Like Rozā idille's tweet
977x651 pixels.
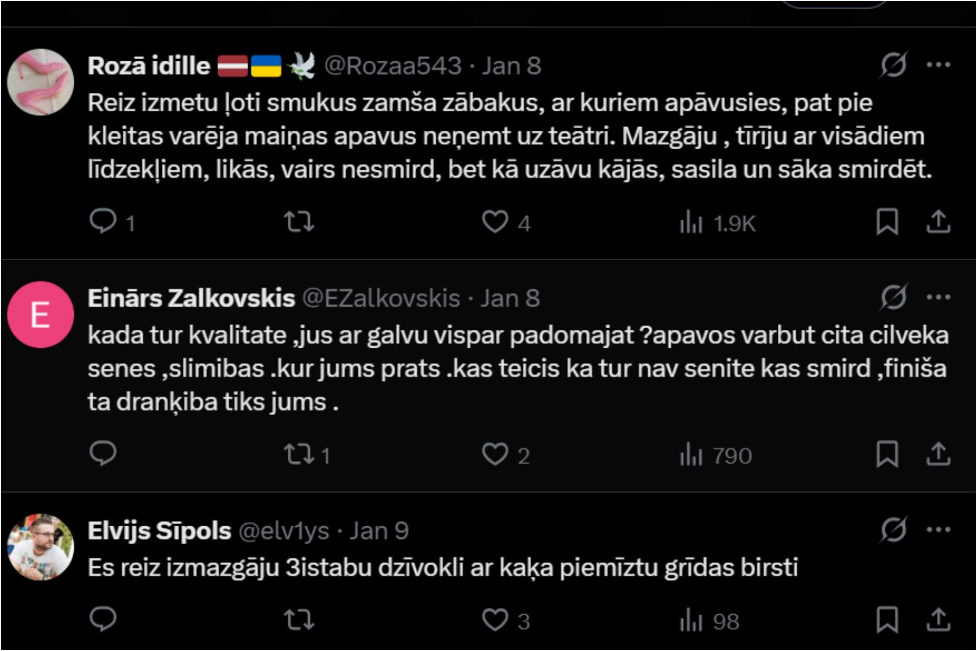pyautogui.click(x=495, y=222)
